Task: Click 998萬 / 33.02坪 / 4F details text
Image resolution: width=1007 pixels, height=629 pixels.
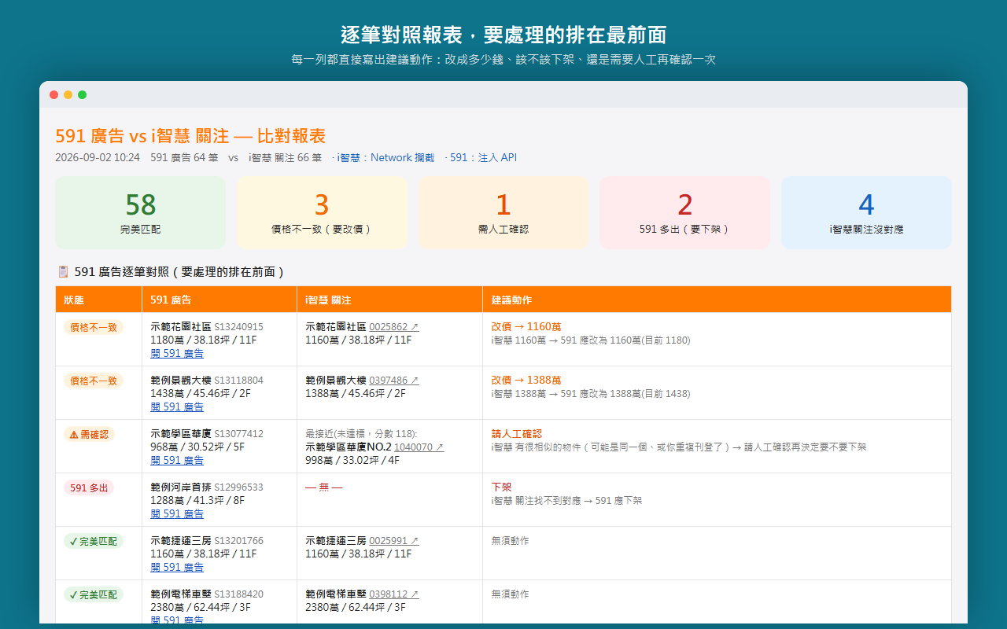Action: [352, 460]
